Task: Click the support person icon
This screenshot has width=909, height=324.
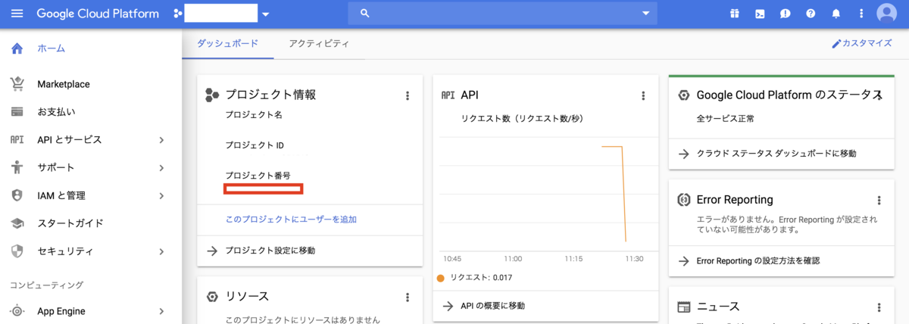Action: [17, 167]
